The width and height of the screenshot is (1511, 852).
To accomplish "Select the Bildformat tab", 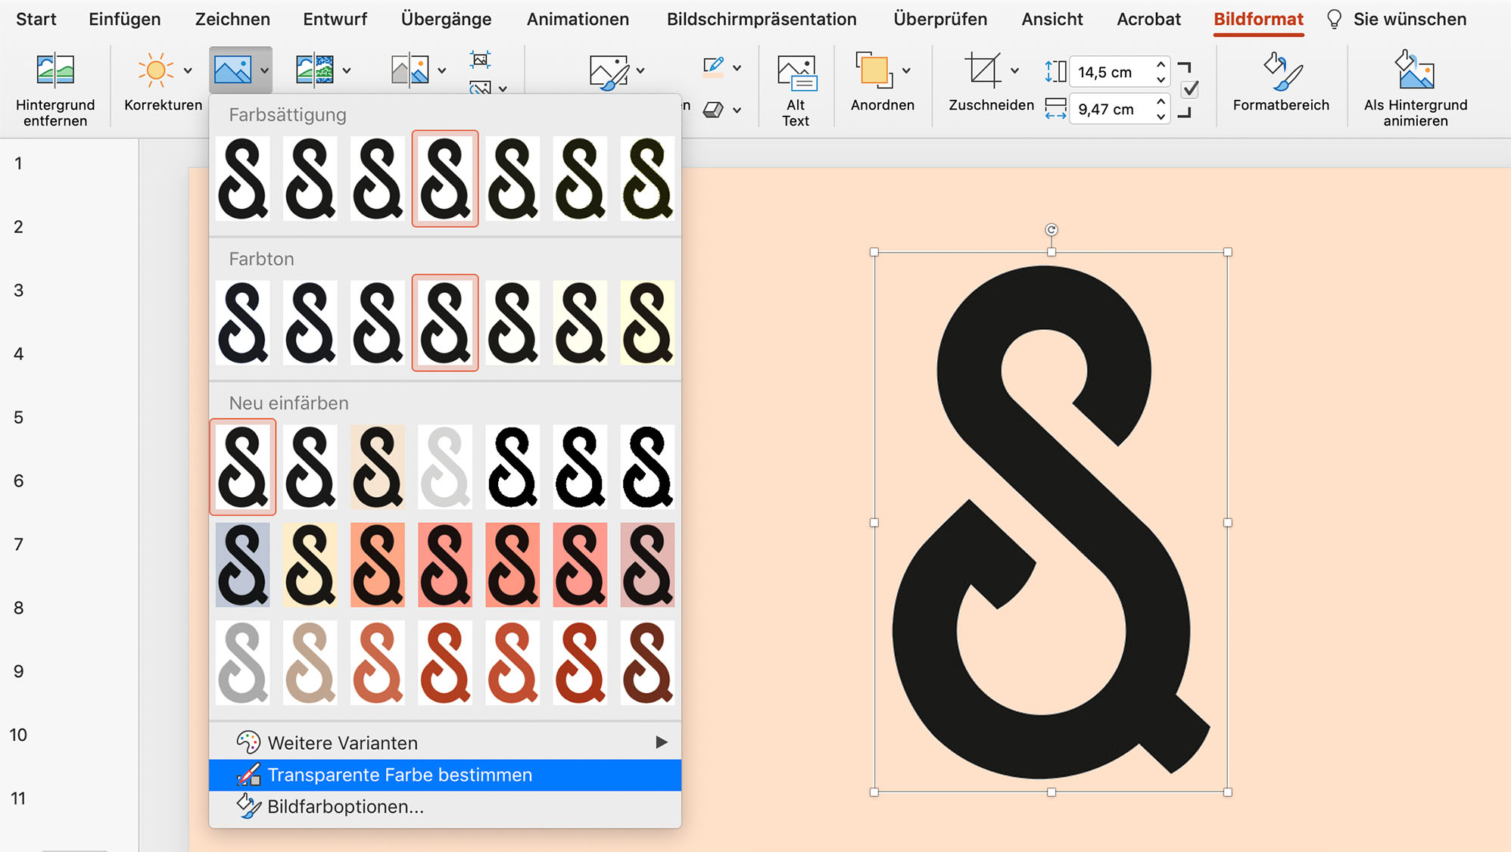I will pos(1258,20).
